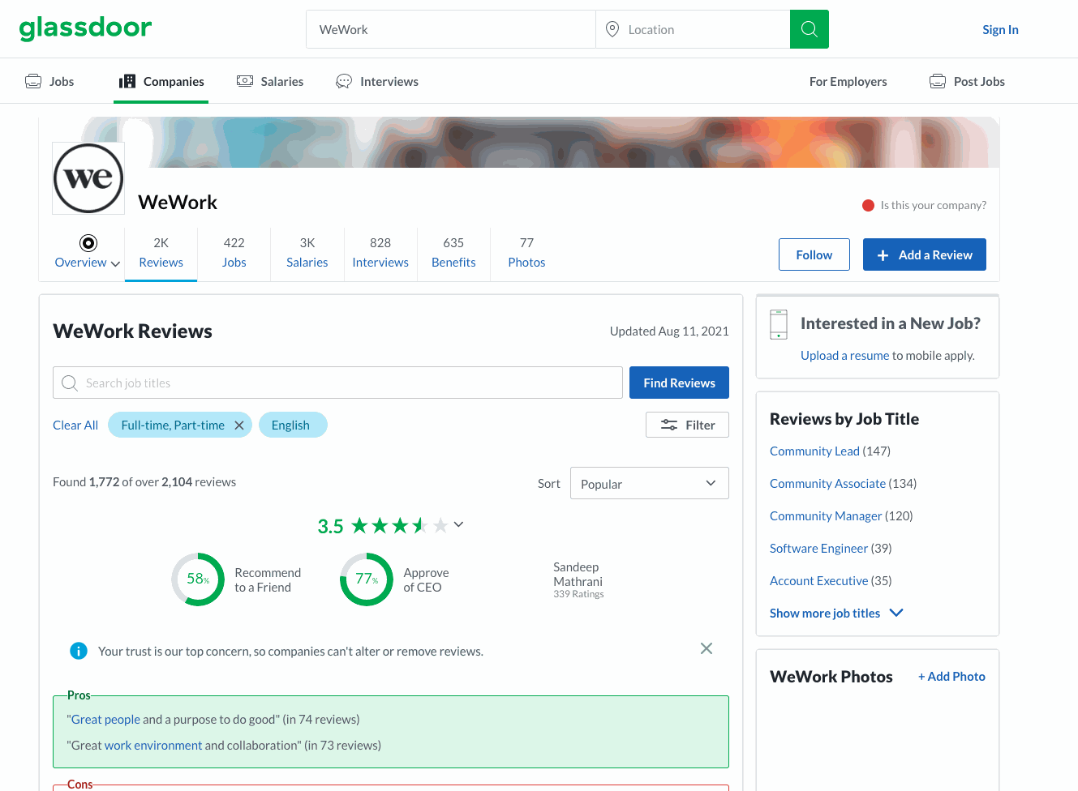This screenshot has height=791, width=1078.
Task: Click the Salaries money icon
Action: pyautogui.click(x=245, y=81)
